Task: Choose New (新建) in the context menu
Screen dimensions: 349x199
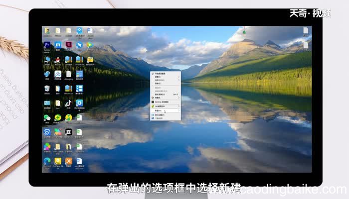Action: point(166,110)
